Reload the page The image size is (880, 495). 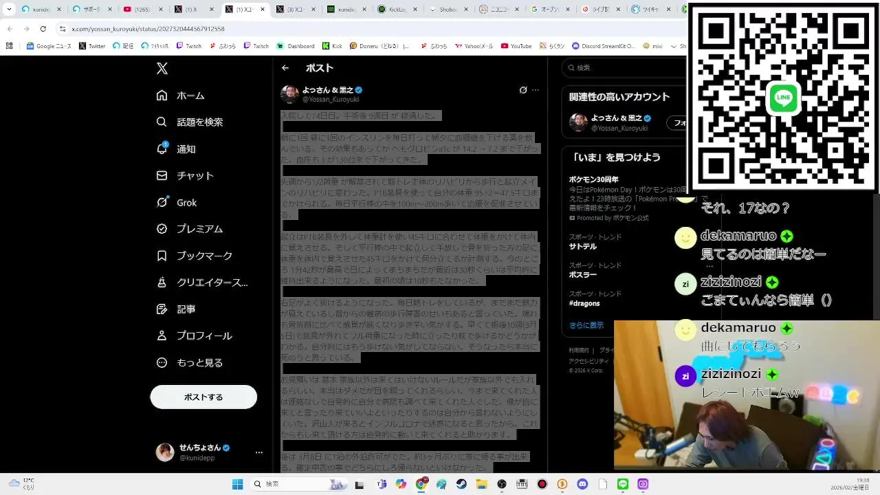[43, 29]
